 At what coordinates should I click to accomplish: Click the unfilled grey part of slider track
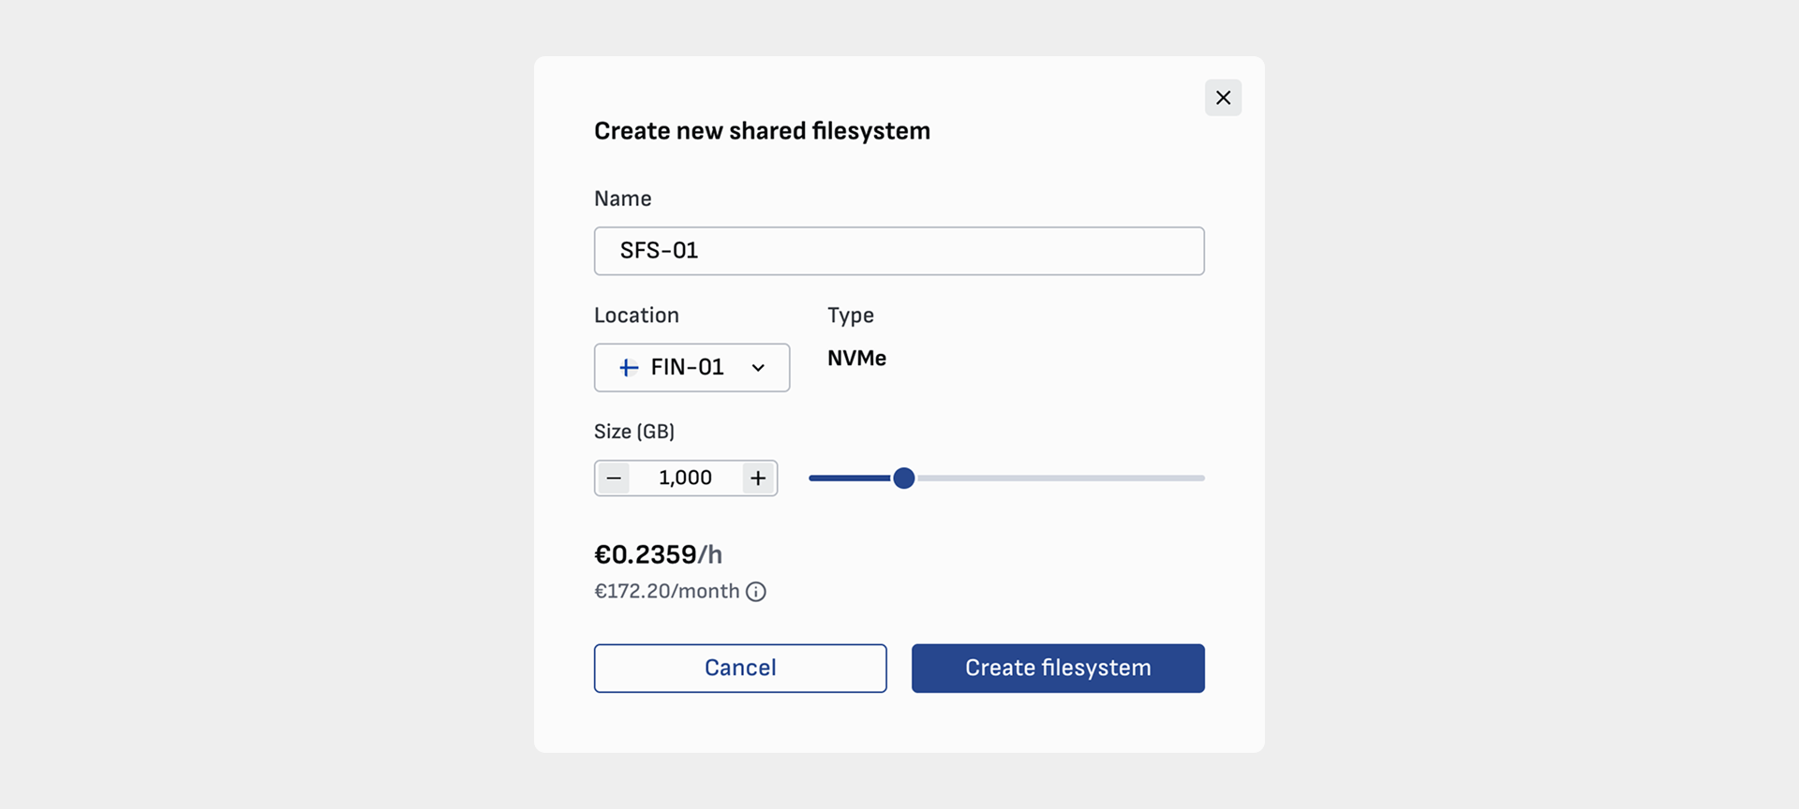1059,478
